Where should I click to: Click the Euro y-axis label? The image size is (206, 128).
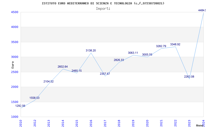click(13, 65)
